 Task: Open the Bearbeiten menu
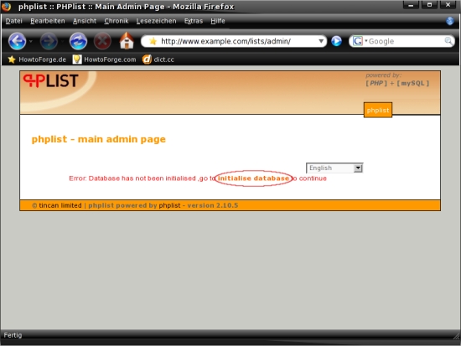[x=48, y=21]
